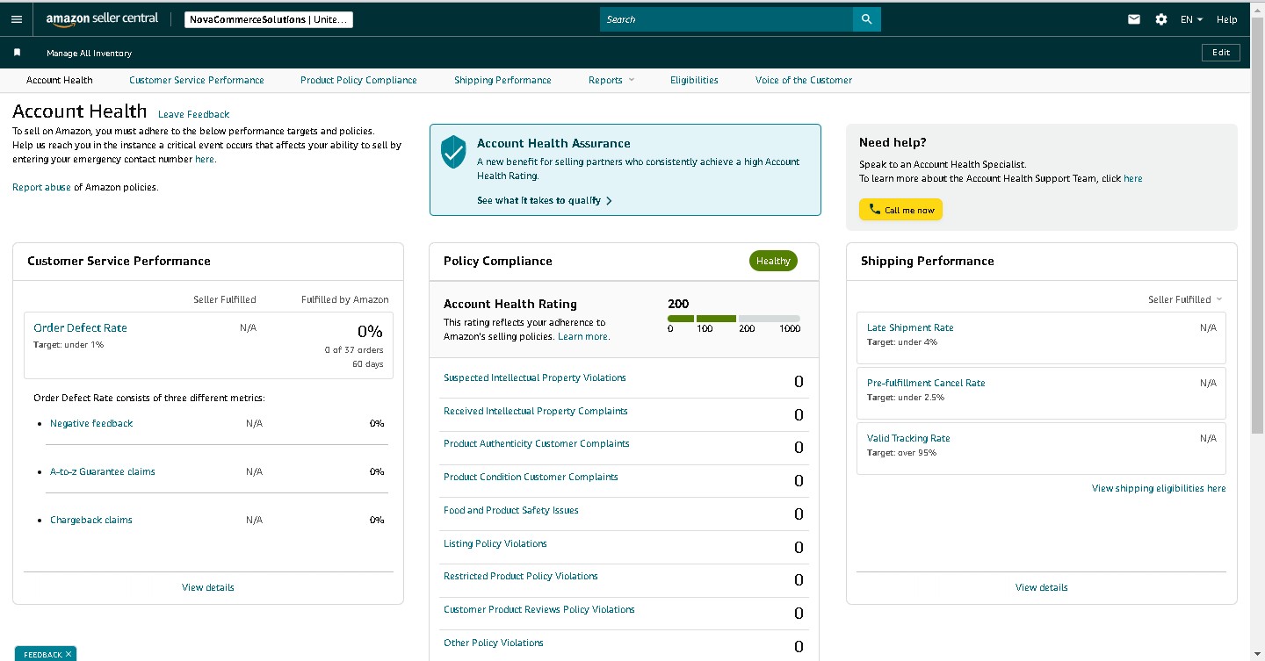Click the Report abuse link
The width and height of the screenshot is (1265, 661).
coord(41,187)
